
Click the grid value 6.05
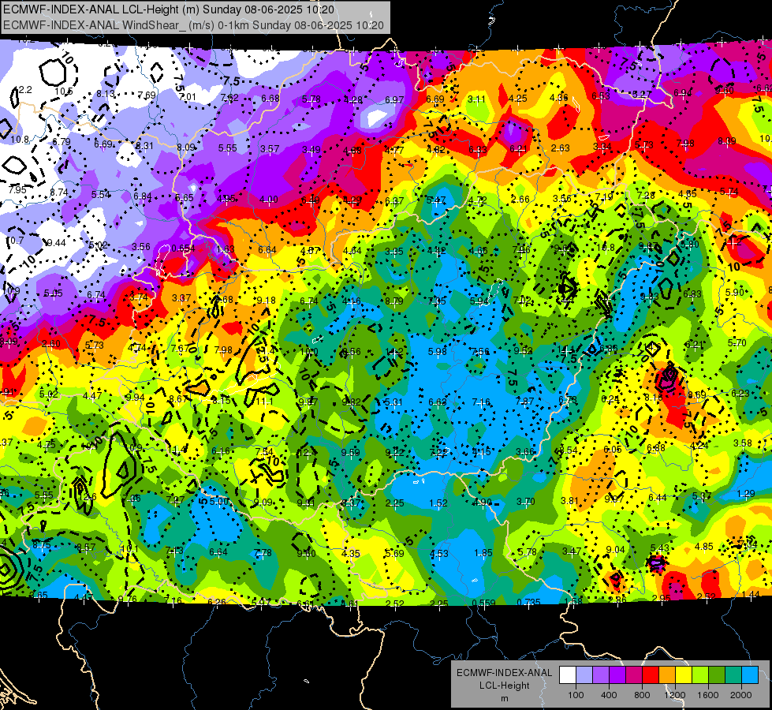point(613,450)
